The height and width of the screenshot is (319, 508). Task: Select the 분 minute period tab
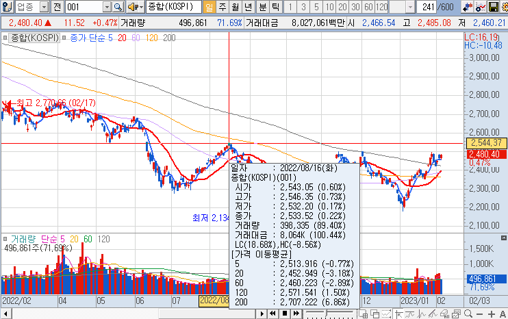point(262,7)
